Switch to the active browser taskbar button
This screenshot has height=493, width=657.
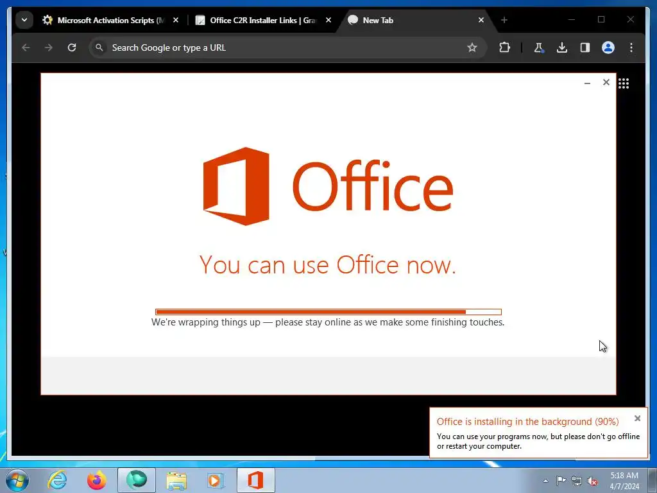click(x=137, y=480)
